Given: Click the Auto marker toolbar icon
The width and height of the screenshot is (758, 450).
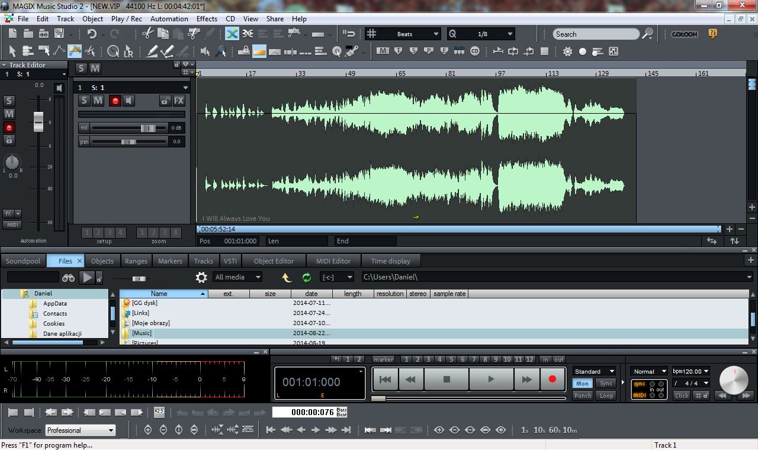Looking at the screenshot, I should point(459,52).
